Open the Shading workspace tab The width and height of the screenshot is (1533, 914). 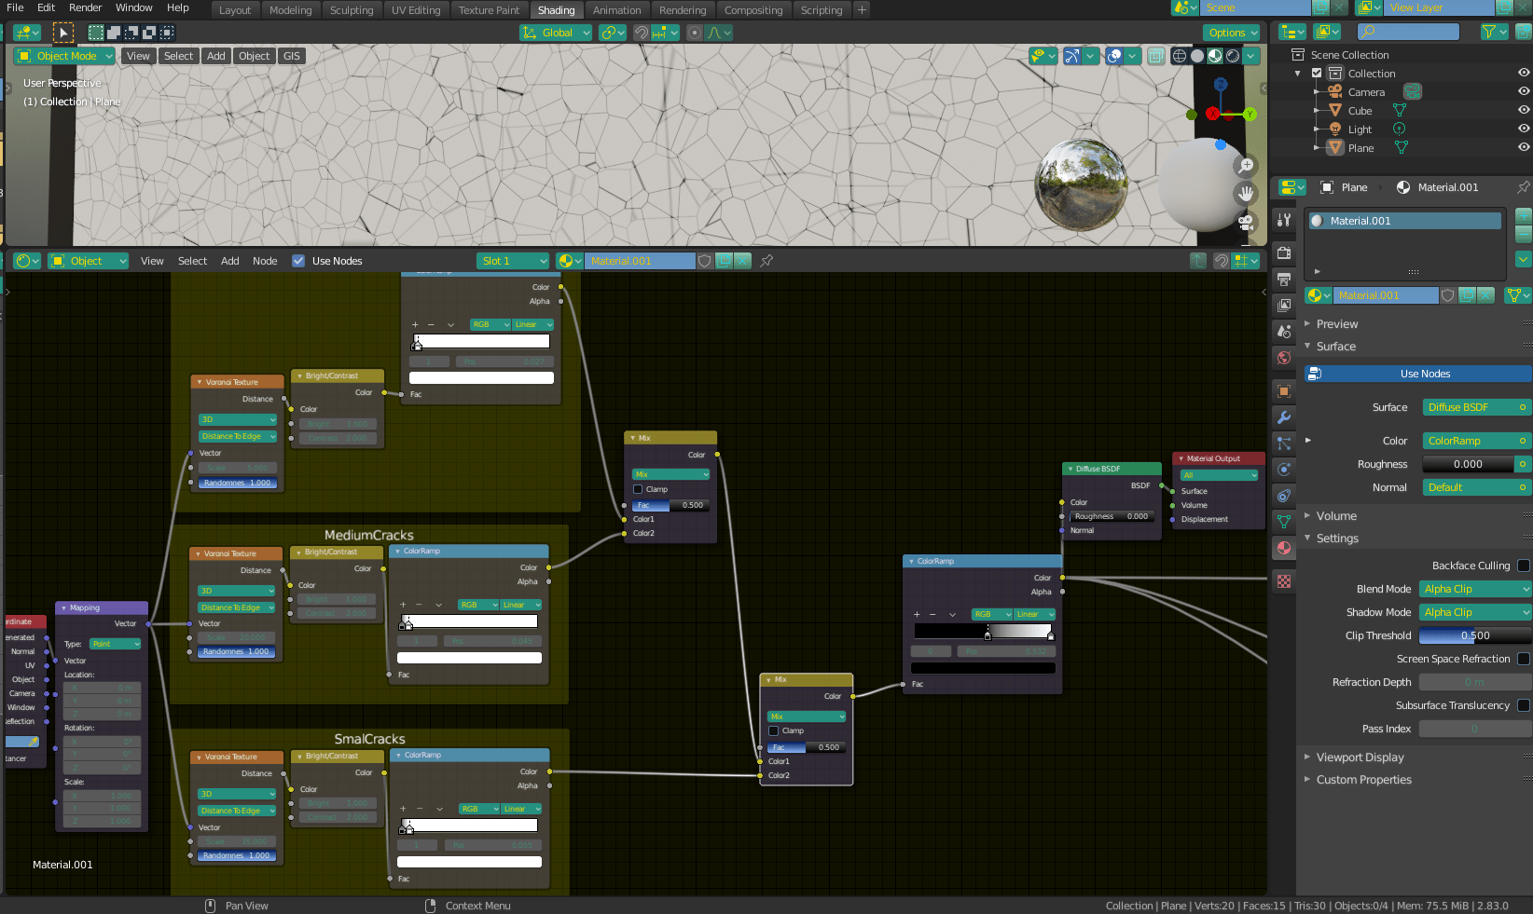point(557,10)
